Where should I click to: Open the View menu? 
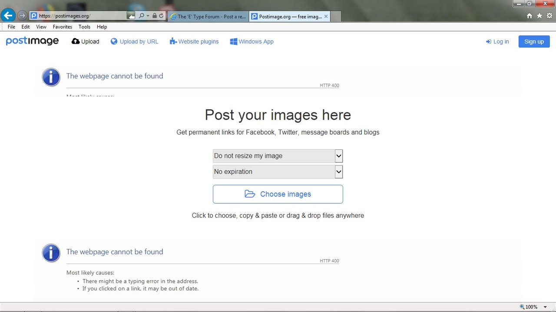click(41, 27)
